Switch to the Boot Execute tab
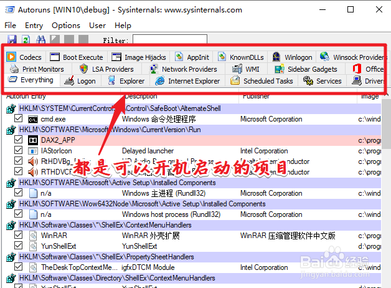The width and height of the screenshot is (391, 288). 77,57
